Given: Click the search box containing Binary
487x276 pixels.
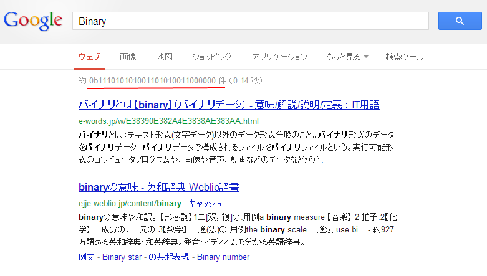Looking at the screenshot, I should tap(250, 21).
